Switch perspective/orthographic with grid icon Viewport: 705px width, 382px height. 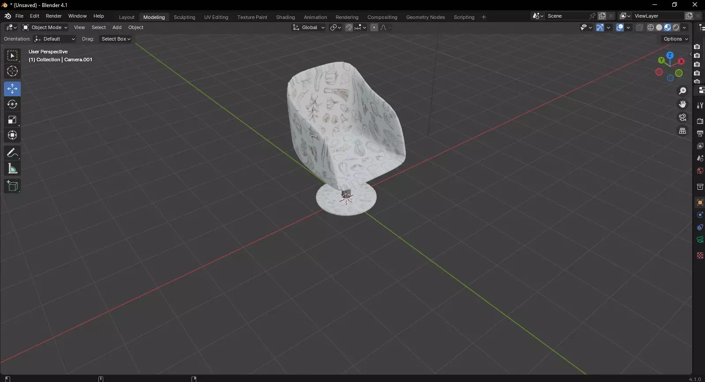682,131
